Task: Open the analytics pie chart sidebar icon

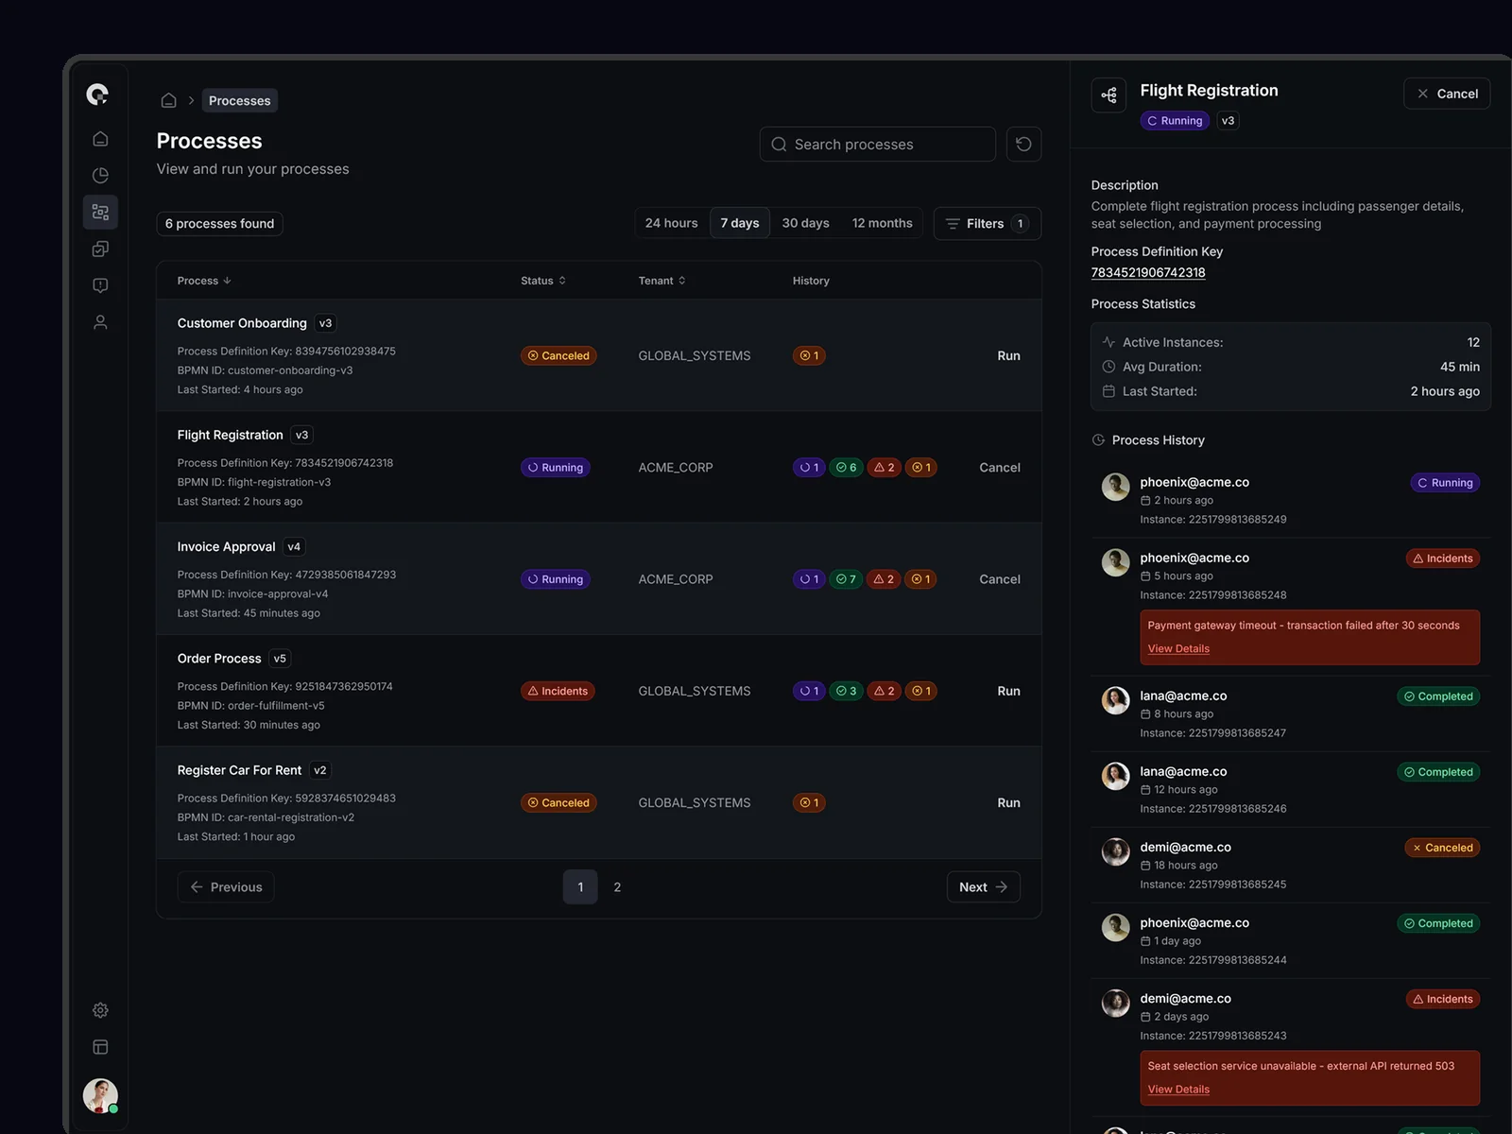Action: point(100,176)
